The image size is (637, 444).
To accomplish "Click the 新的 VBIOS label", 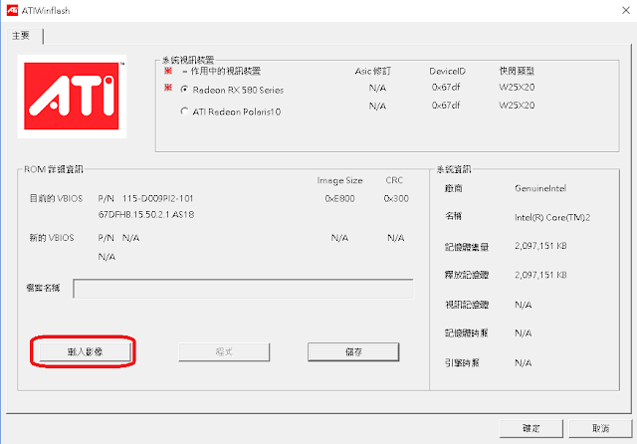I will [x=52, y=238].
